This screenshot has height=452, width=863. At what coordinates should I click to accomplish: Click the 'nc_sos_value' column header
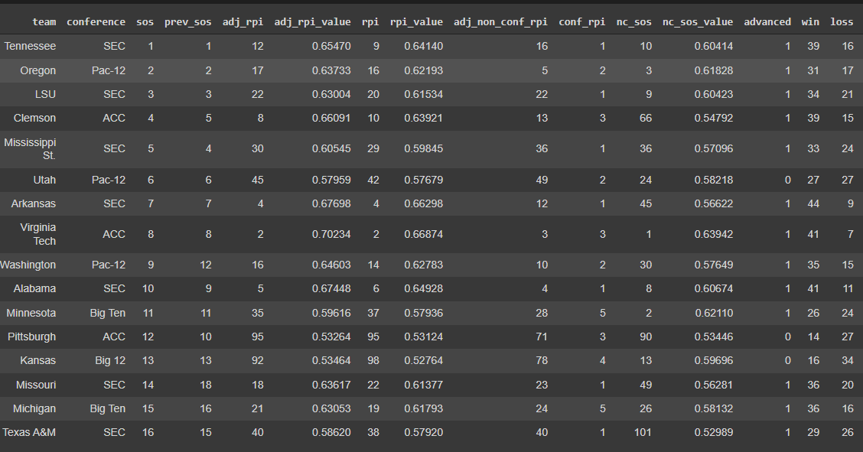point(697,22)
